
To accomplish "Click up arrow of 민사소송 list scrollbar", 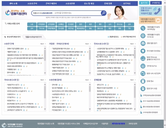I will point(135,48).
